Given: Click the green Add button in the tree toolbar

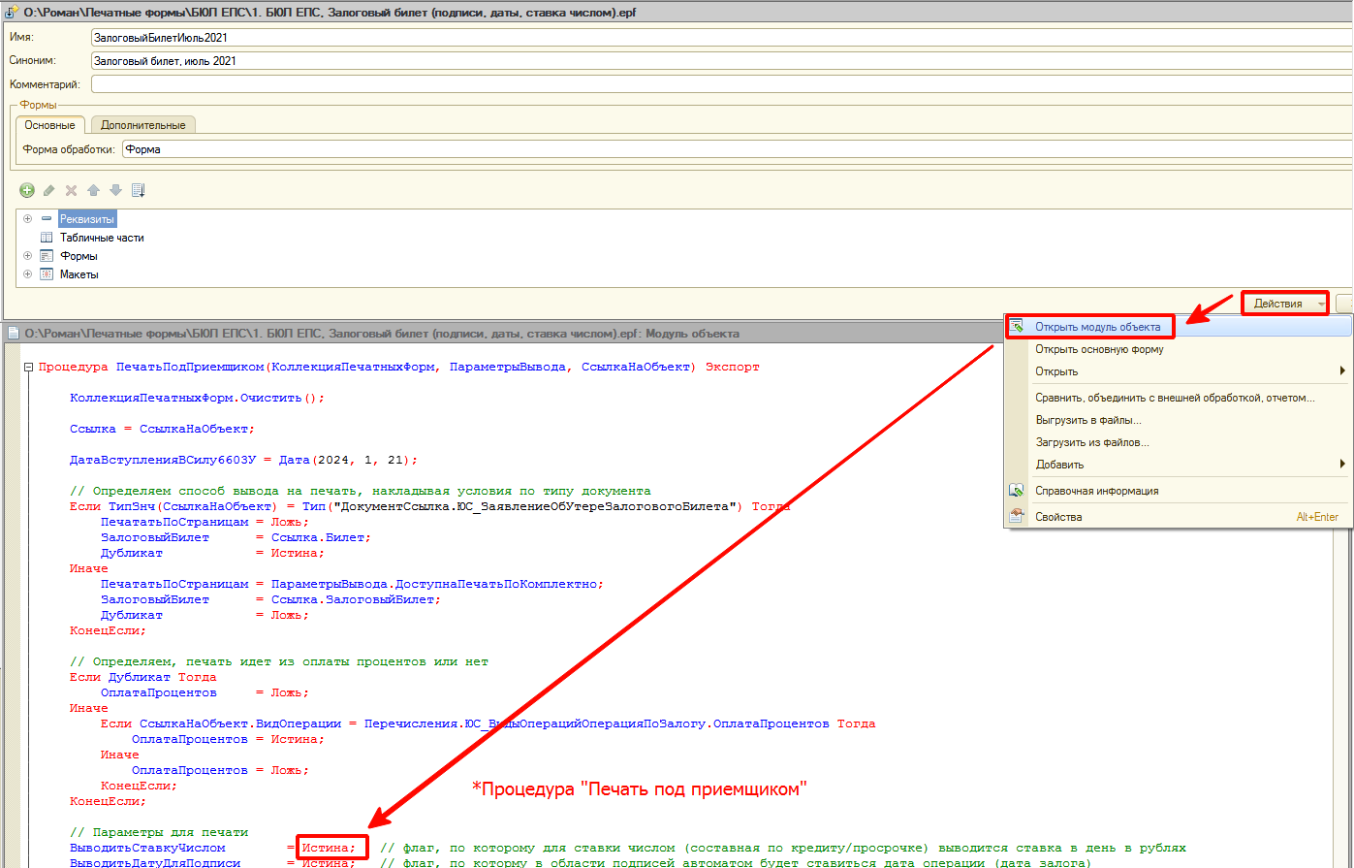Looking at the screenshot, I should click(27, 190).
